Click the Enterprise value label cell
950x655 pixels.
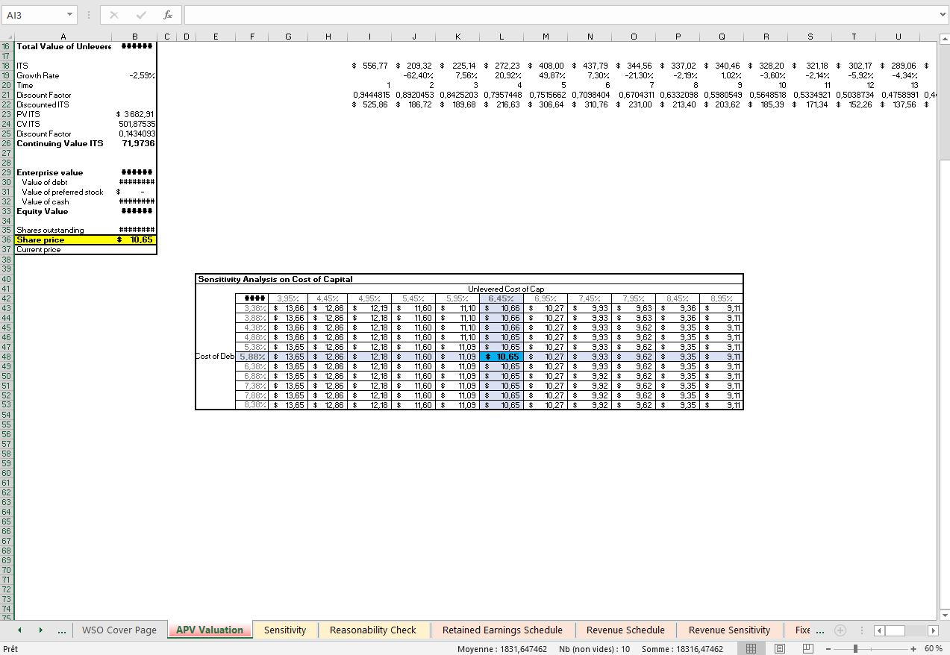(63, 172)
